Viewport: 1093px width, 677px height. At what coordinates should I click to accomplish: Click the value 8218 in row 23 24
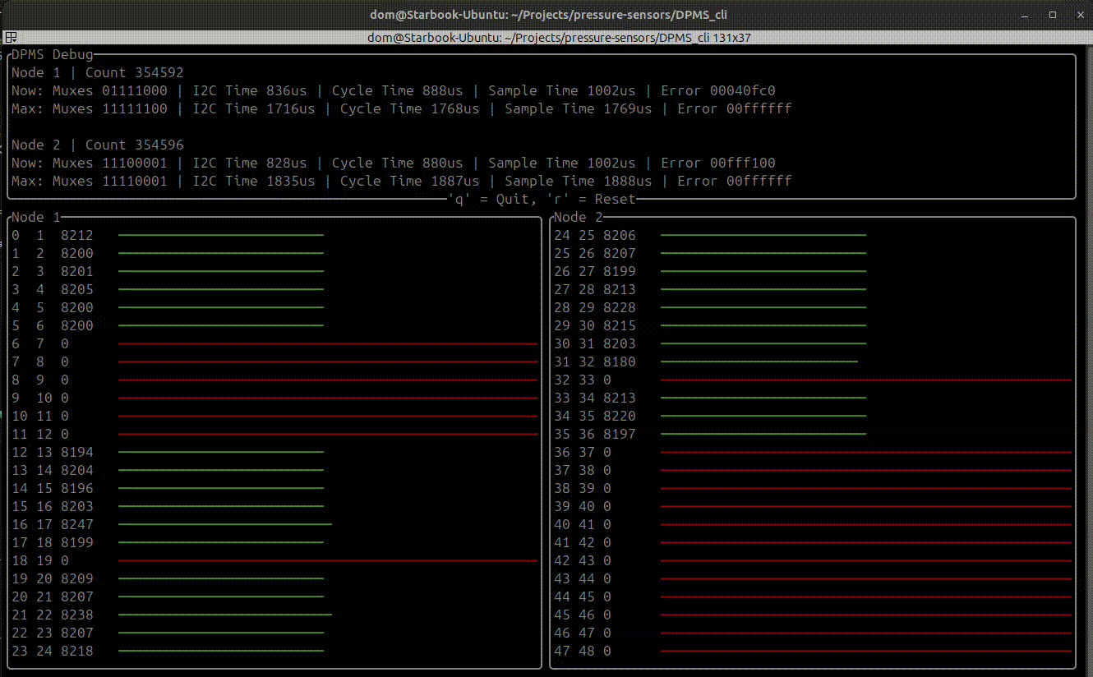click(x=77, y=651)
